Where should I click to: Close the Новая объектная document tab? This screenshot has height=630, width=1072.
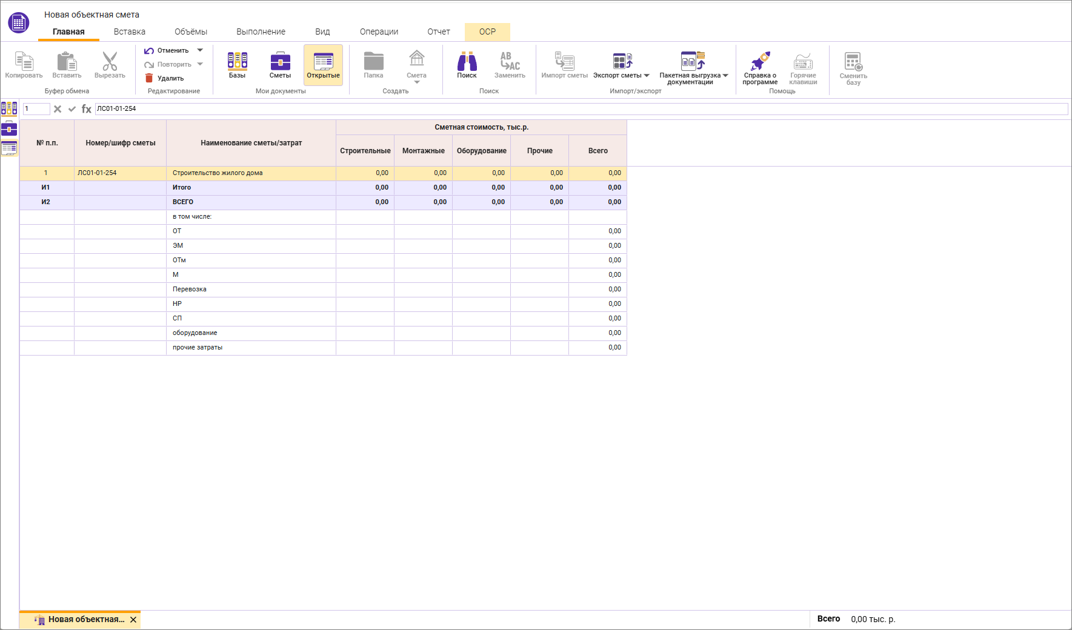(x=133, y=620)
